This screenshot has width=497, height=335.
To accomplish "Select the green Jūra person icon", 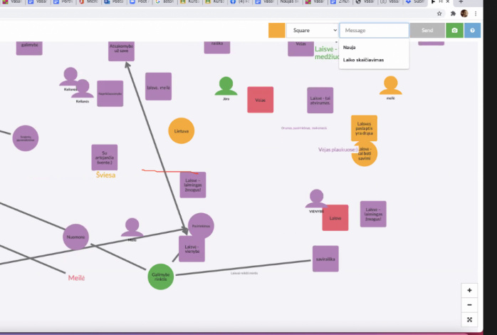I will tap(226, 86).
